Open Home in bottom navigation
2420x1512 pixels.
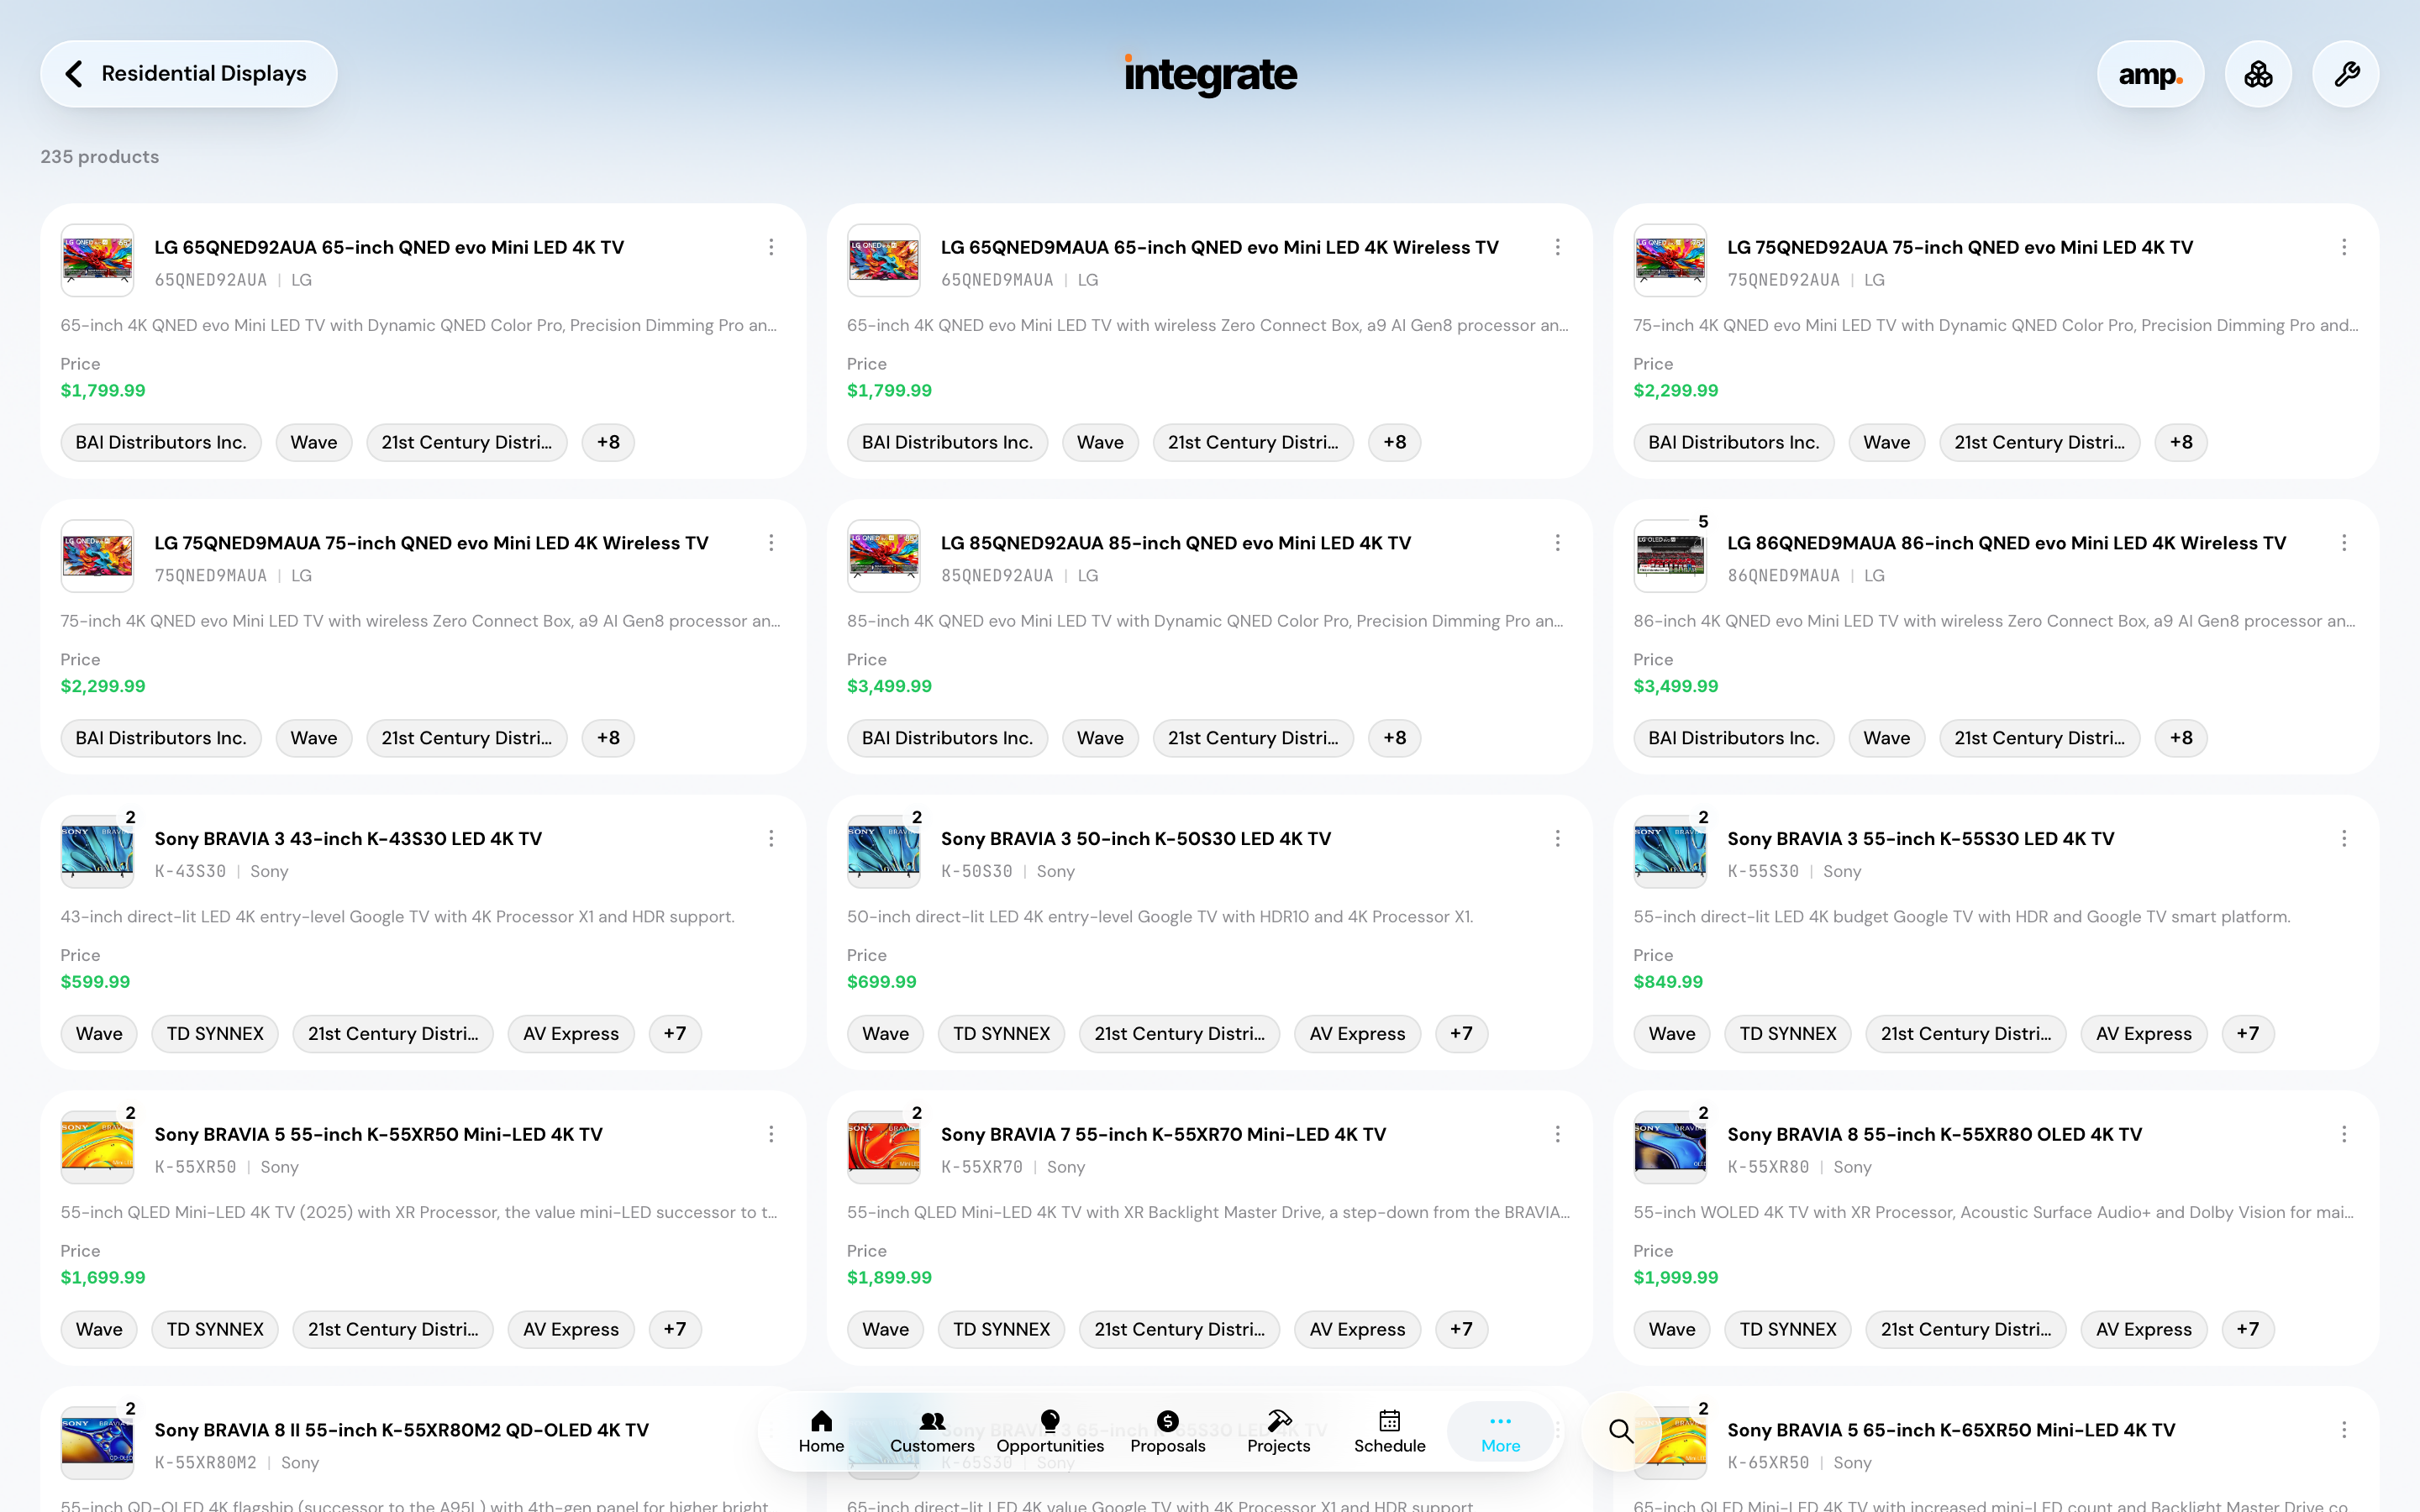coord(821,1432)
